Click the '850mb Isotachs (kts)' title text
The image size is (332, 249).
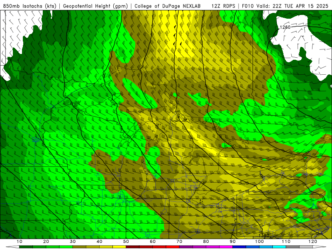[x=30, y=6]
